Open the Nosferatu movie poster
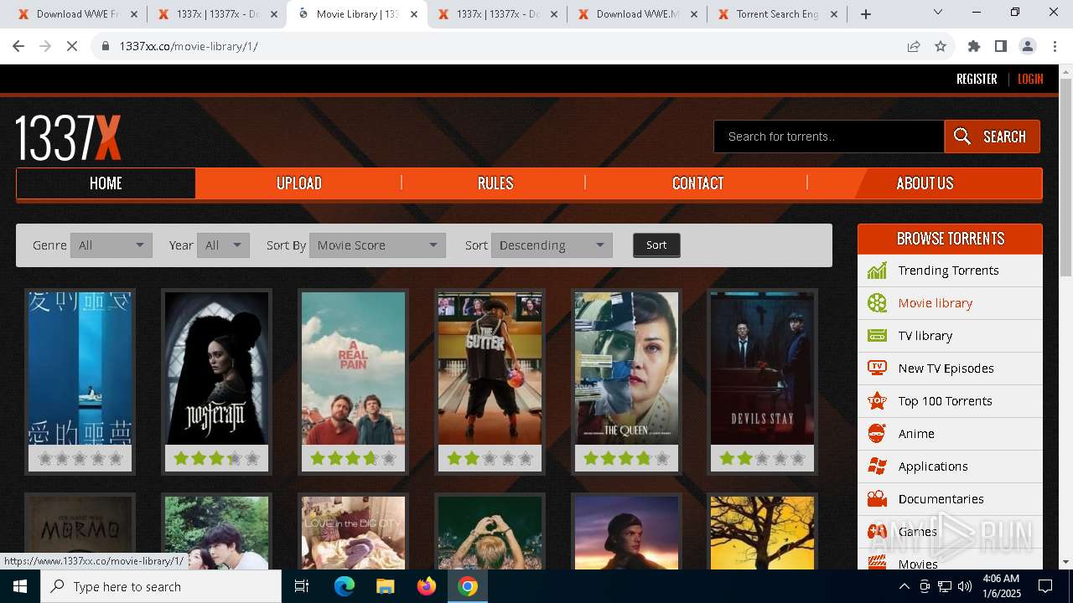 (216, 368)
